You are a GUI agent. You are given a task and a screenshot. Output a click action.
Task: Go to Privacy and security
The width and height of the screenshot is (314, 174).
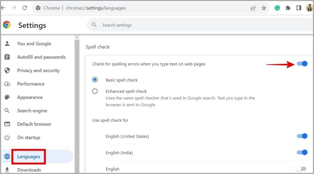click(x=38, y=70)
